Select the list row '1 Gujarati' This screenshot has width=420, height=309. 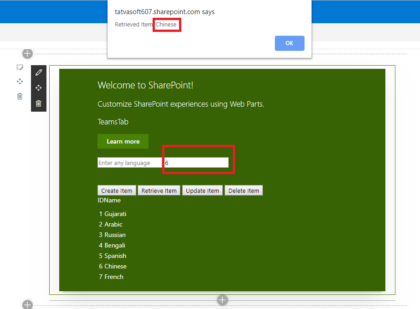point(113,214)
